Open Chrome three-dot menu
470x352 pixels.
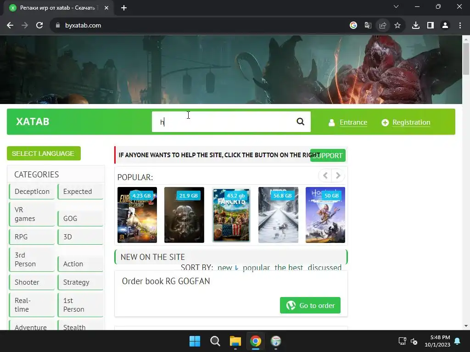pos(460,26)
